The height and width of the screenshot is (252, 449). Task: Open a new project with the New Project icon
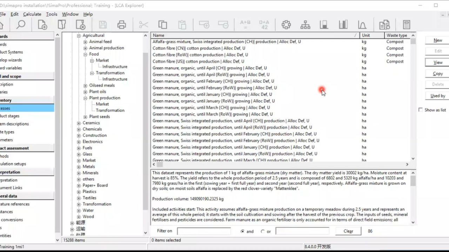[42, 24]
